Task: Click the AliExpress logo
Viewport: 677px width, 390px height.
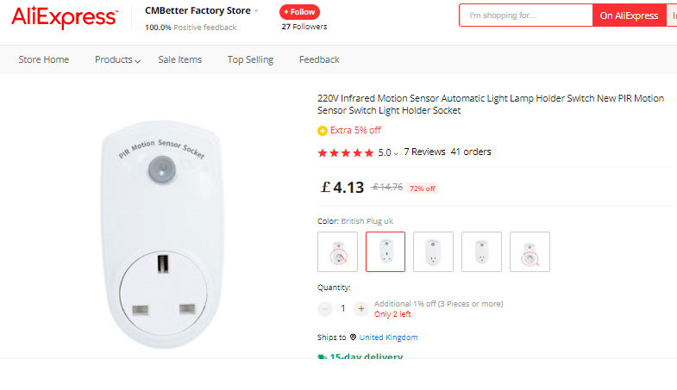Action: click(x=65, y=17)
